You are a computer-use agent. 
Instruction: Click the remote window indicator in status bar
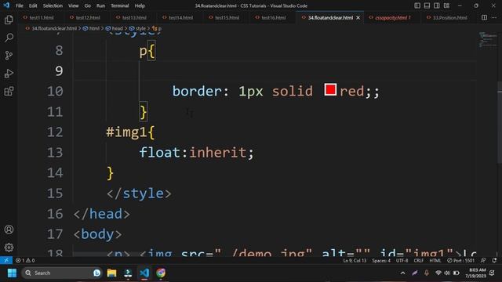[6, 260]
